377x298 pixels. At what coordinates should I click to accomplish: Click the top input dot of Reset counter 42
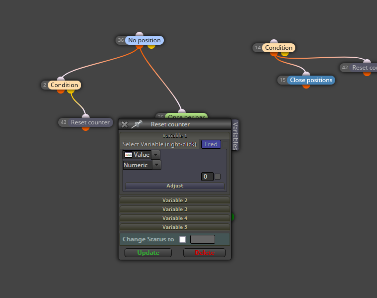click(367, 62)
